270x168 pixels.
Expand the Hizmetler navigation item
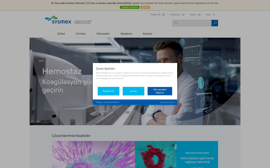[103, 34]
